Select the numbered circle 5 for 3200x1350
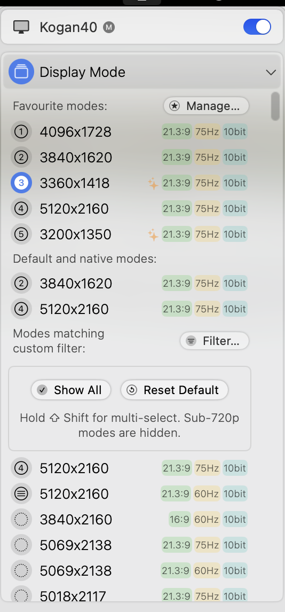Viewport: 285px width, 612px height. (x=21, y=234)
